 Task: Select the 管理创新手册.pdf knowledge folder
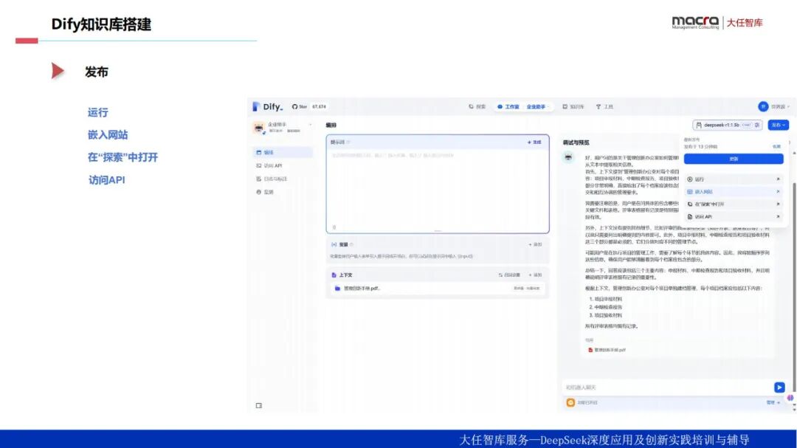coord(437,289)
